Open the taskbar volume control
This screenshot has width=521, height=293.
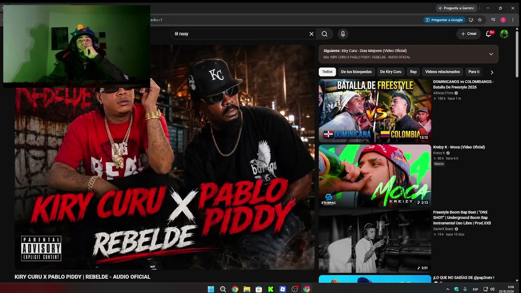492,289
